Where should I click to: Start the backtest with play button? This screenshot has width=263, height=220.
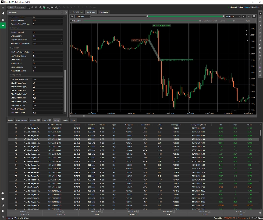point(244,16)
